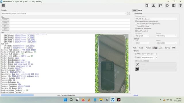Viewport: 184px width, 103px height.
Task: Open Task View on the taskbar
Action: pyautogui.click(x=77, y=100)
